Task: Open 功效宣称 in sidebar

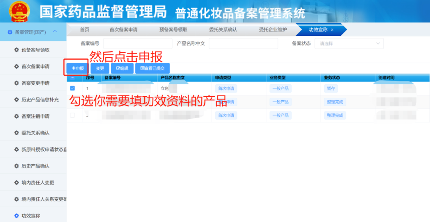Action: point(33,216)
